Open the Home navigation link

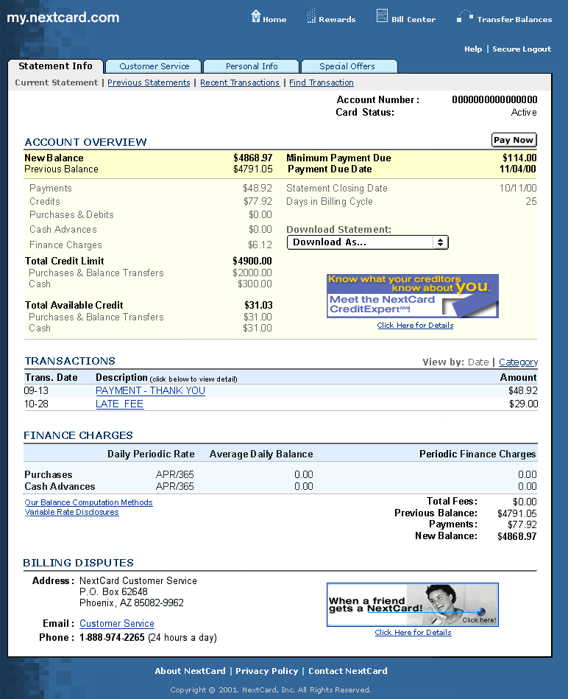pos(274,20)
